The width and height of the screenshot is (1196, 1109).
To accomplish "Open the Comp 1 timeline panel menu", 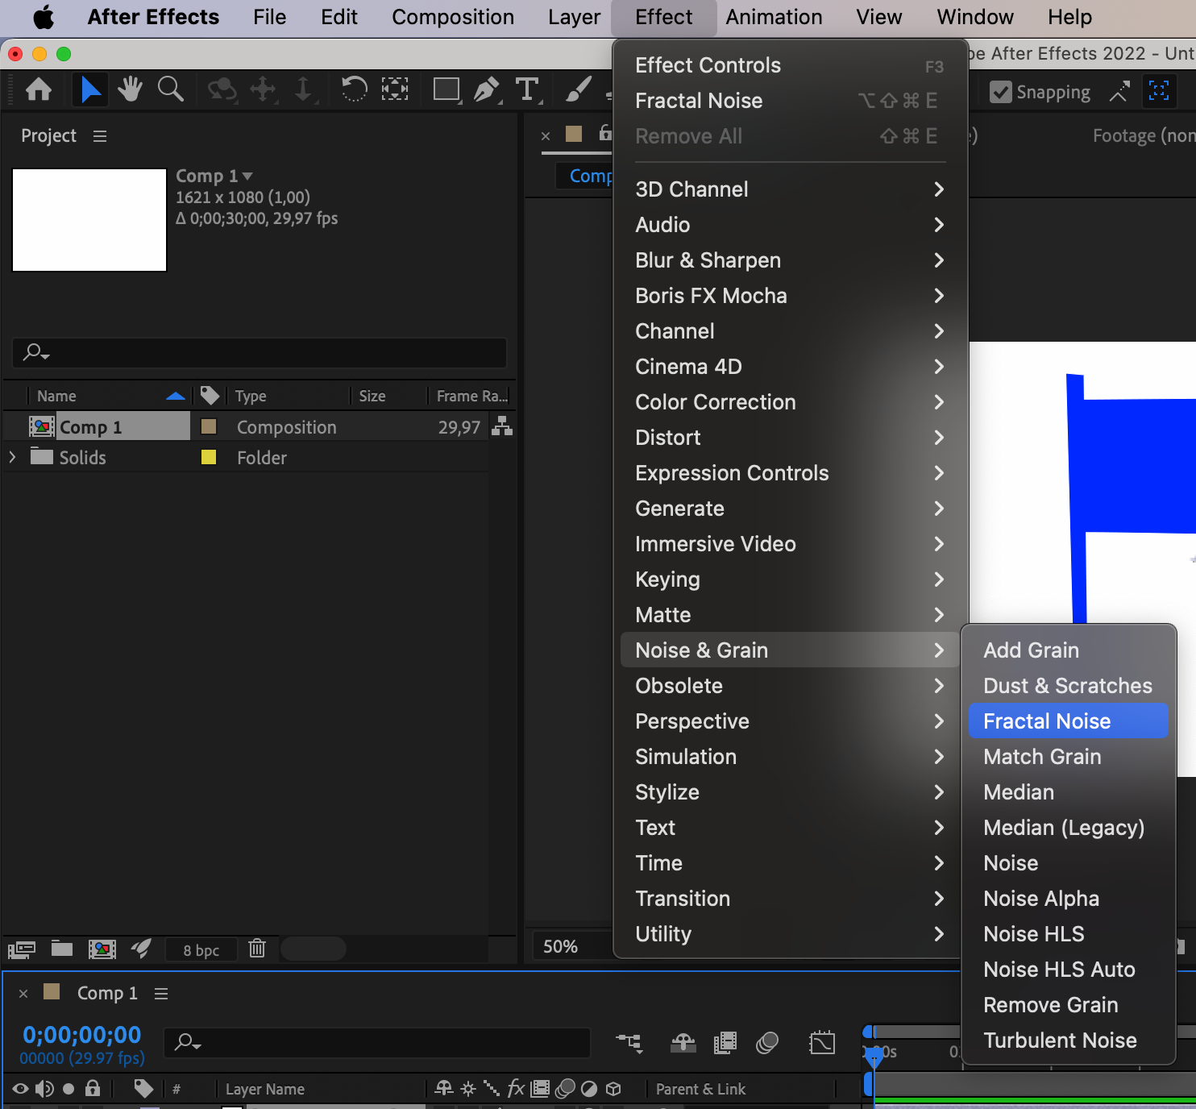I will (161, 994).
